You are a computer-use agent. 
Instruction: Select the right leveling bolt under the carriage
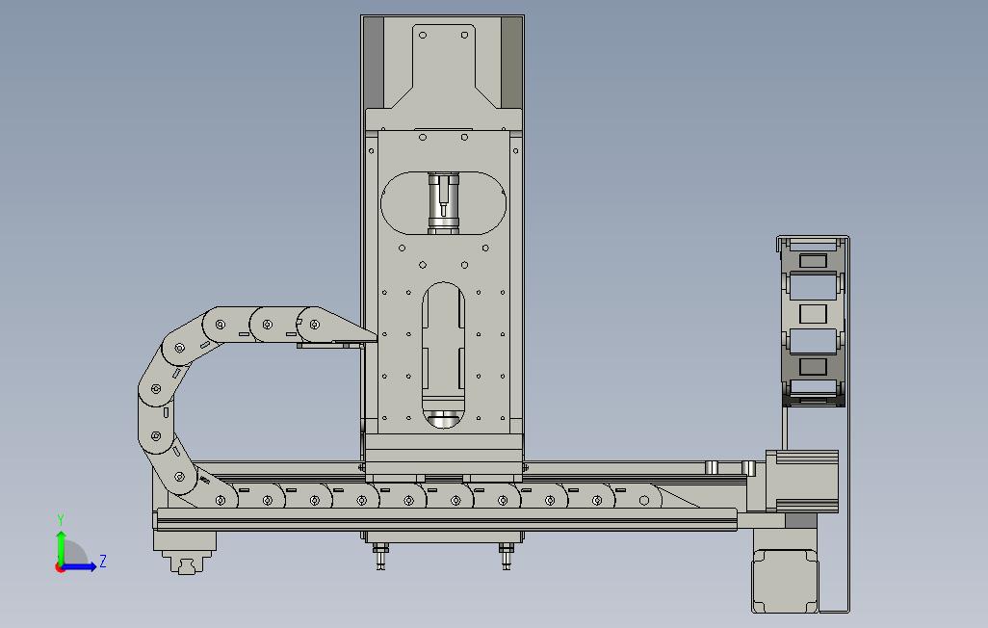tap(506, 556)
